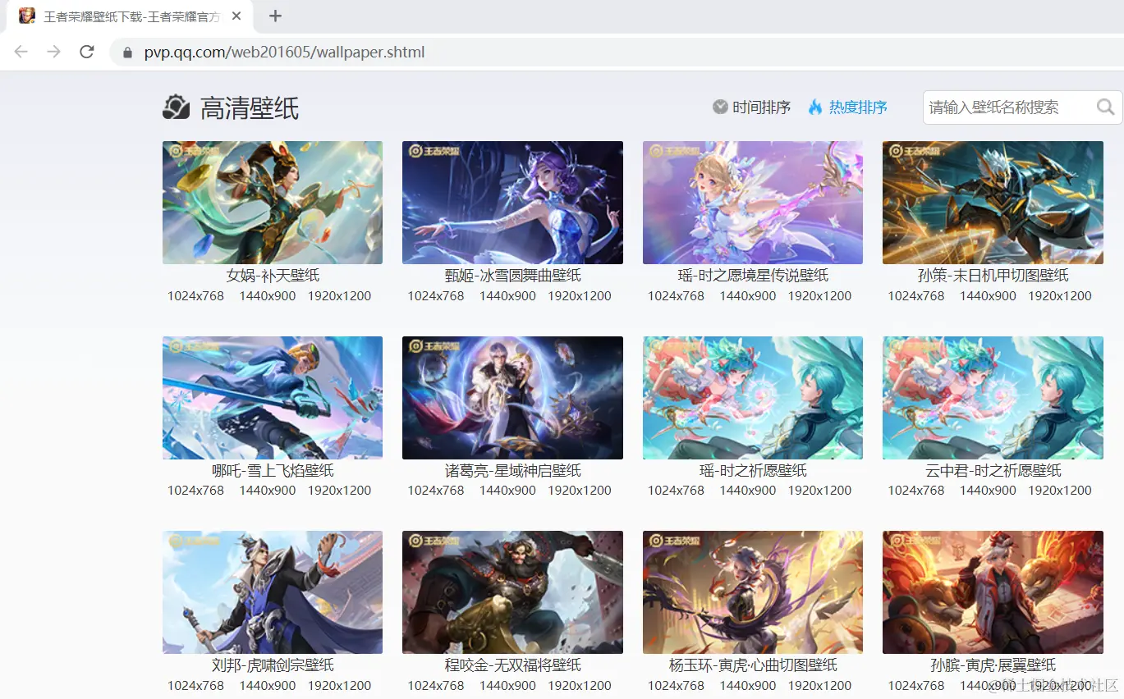
Task: Select the 王者荣耀壁纸下载 browser tab
Action: (x=128, y=16)
